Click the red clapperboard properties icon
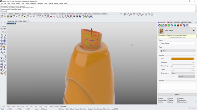The image size is (197, 110). point(178,25)
